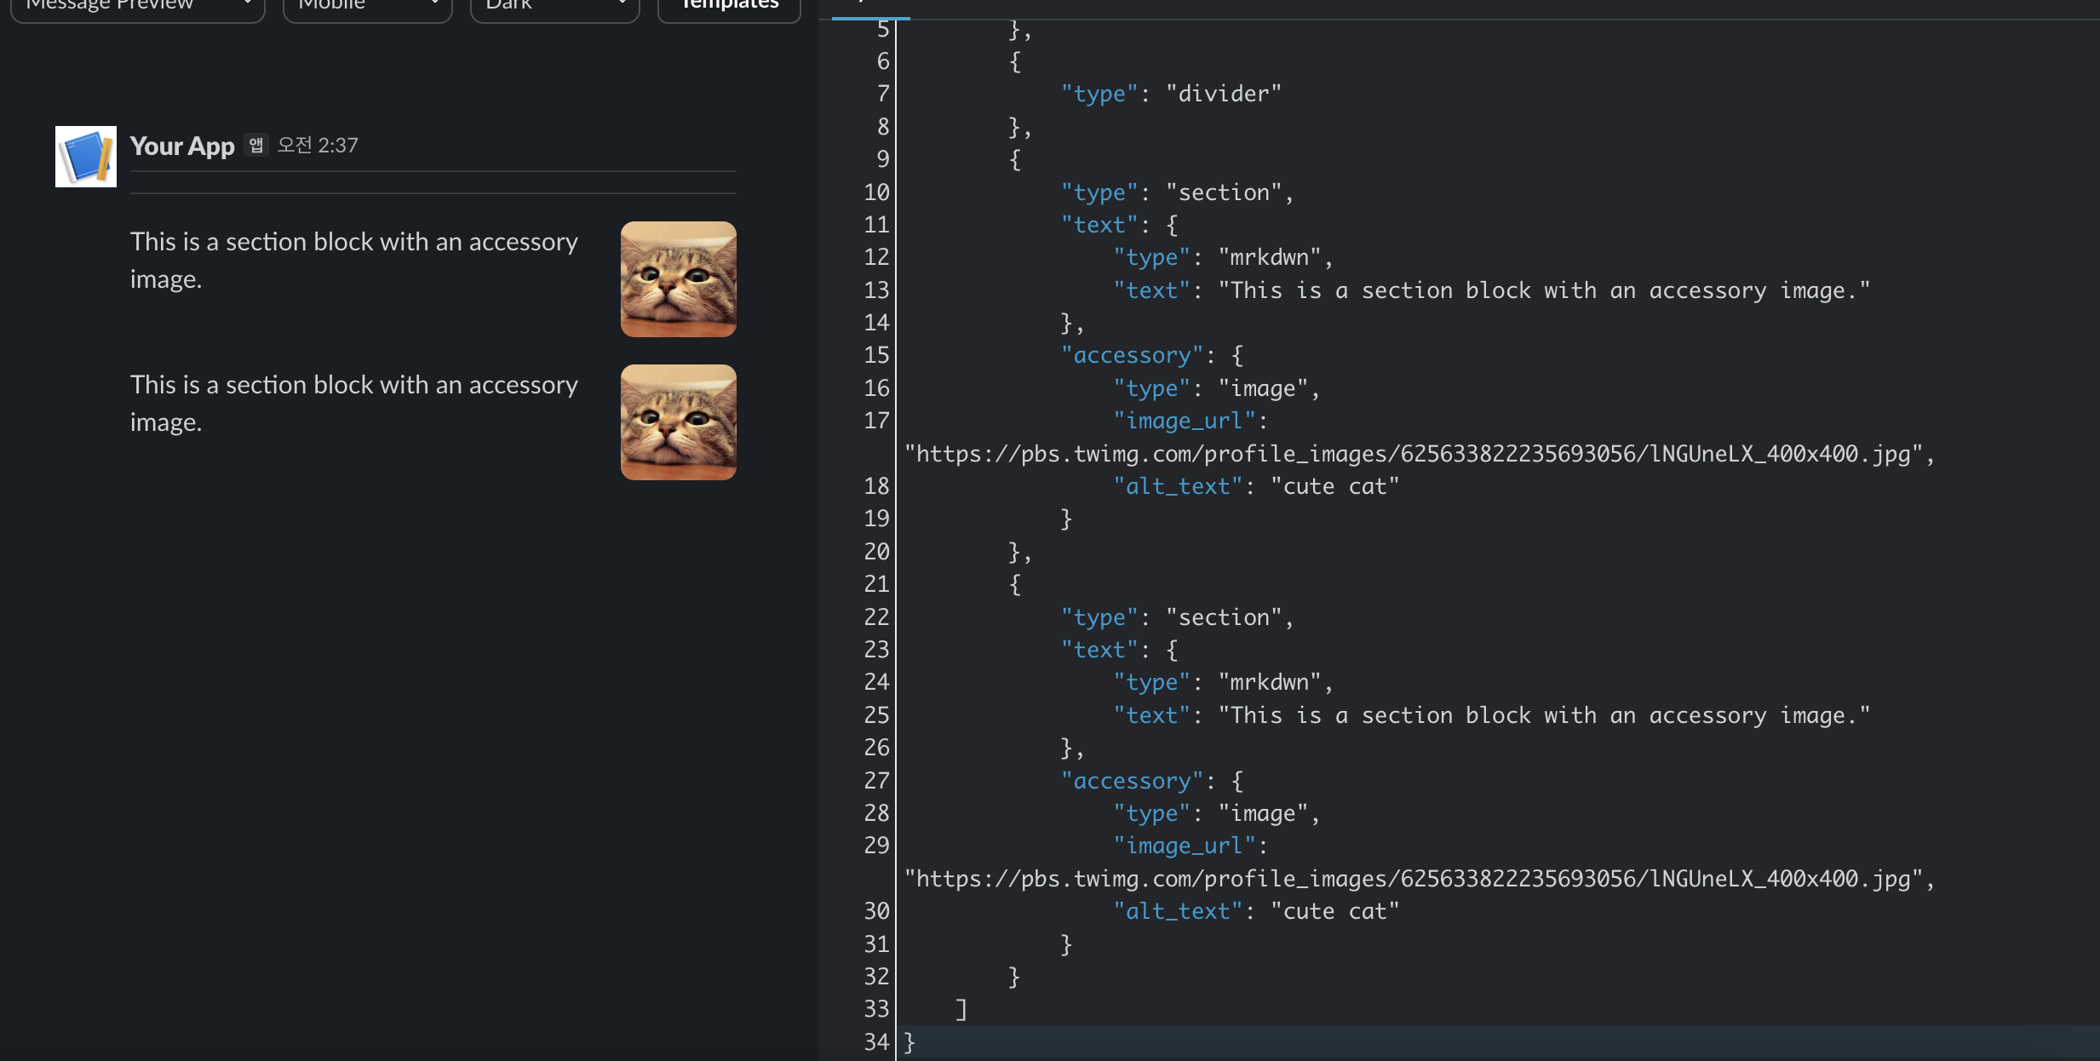Click the "cute cat" value on line 18

[x=1334, y=486]
